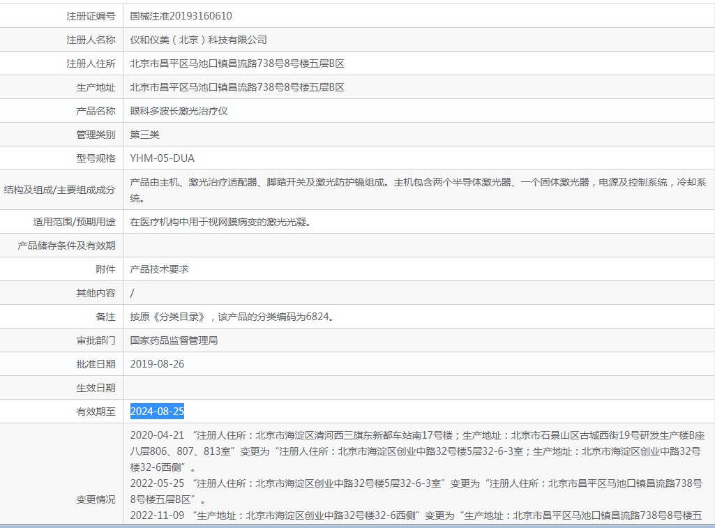Click the text 在医疗机构中用于视网膜病变的激光光凝
This screenshot has height=528, width=715.
pyautogui.click(x=220, y=222)
